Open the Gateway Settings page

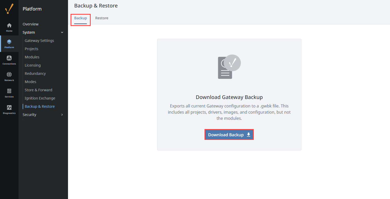39,40
